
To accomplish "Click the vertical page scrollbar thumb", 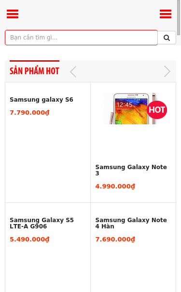I will coord(179,17).
